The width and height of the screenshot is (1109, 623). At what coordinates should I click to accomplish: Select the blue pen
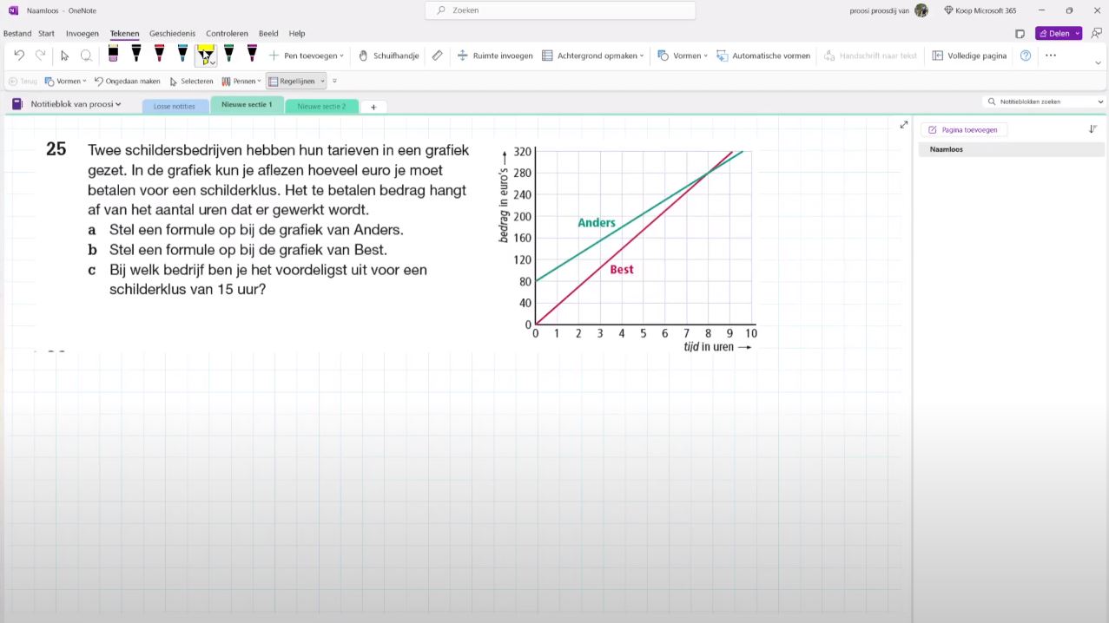coord(182,54)
